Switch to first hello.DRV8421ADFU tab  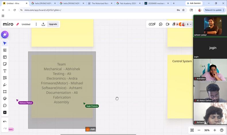click(x=43, y=3)
